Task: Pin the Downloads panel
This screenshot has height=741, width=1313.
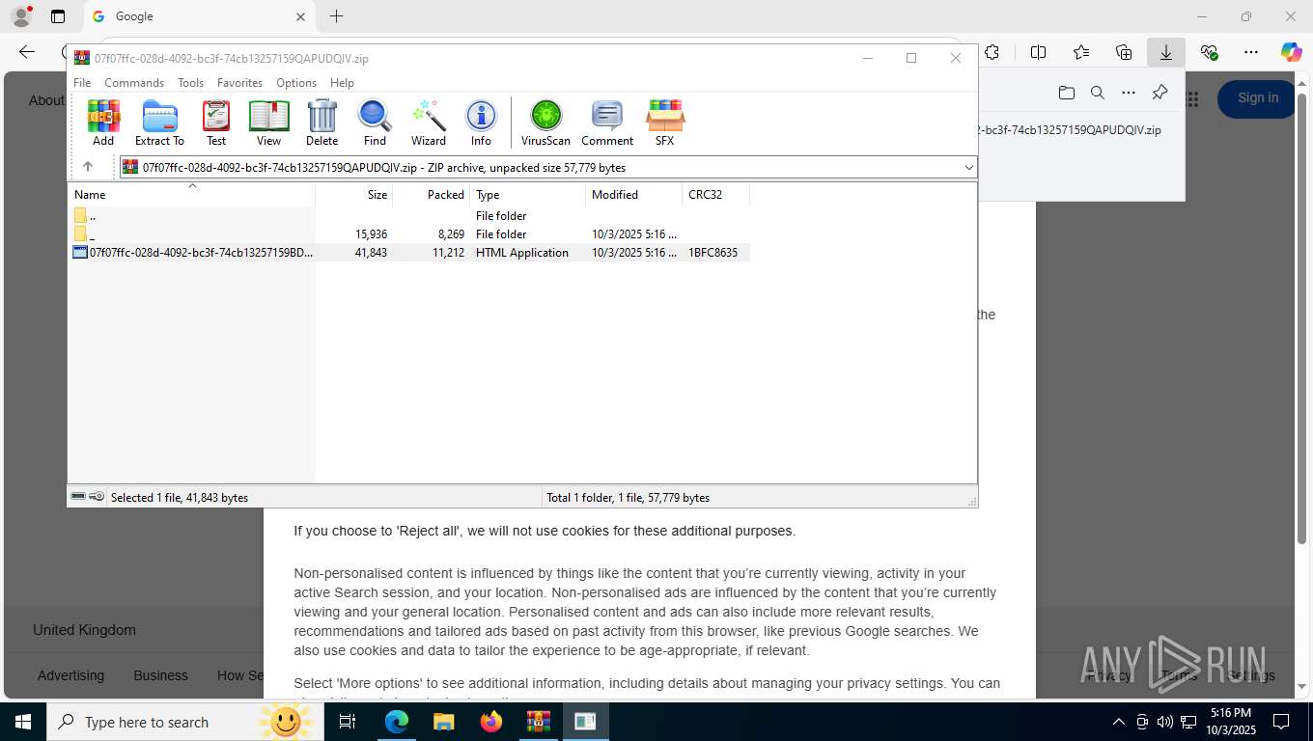Action: click(x=1160, y=93)
